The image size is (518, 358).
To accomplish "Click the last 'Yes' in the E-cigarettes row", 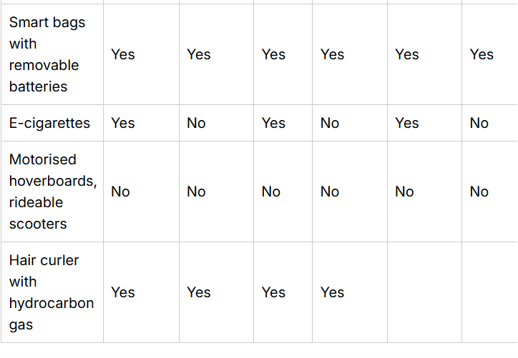I will pos(407,123).
